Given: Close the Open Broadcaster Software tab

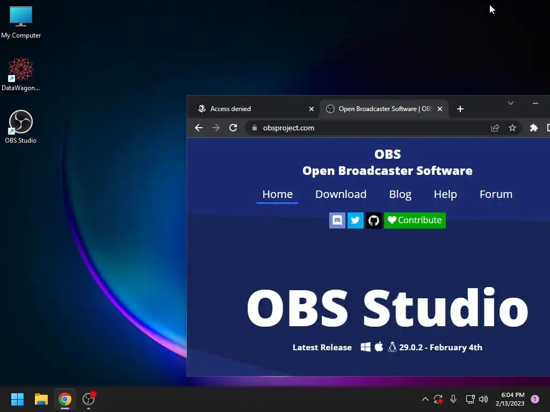Looking at the screenshot, I should tap(440, 109).
